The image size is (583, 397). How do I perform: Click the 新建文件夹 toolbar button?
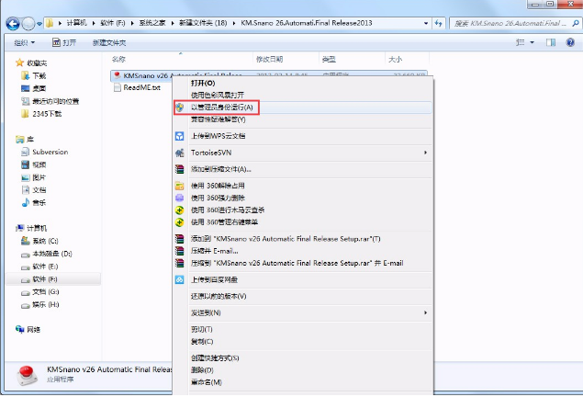109,43
